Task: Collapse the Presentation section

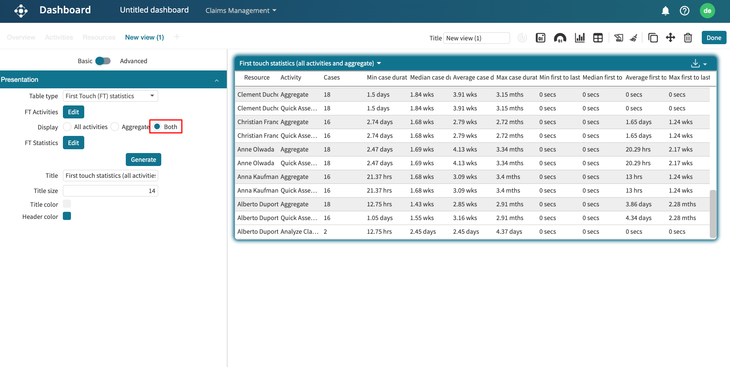Action: click(217, 80)
